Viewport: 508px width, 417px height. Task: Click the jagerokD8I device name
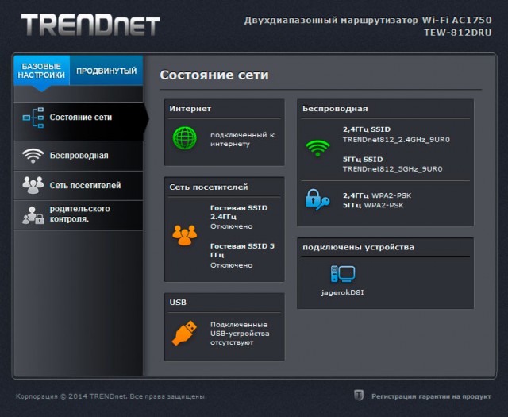coord(342,292)
